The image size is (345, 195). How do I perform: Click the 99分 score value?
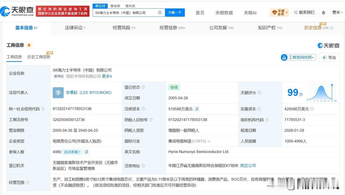click(295, 93)
